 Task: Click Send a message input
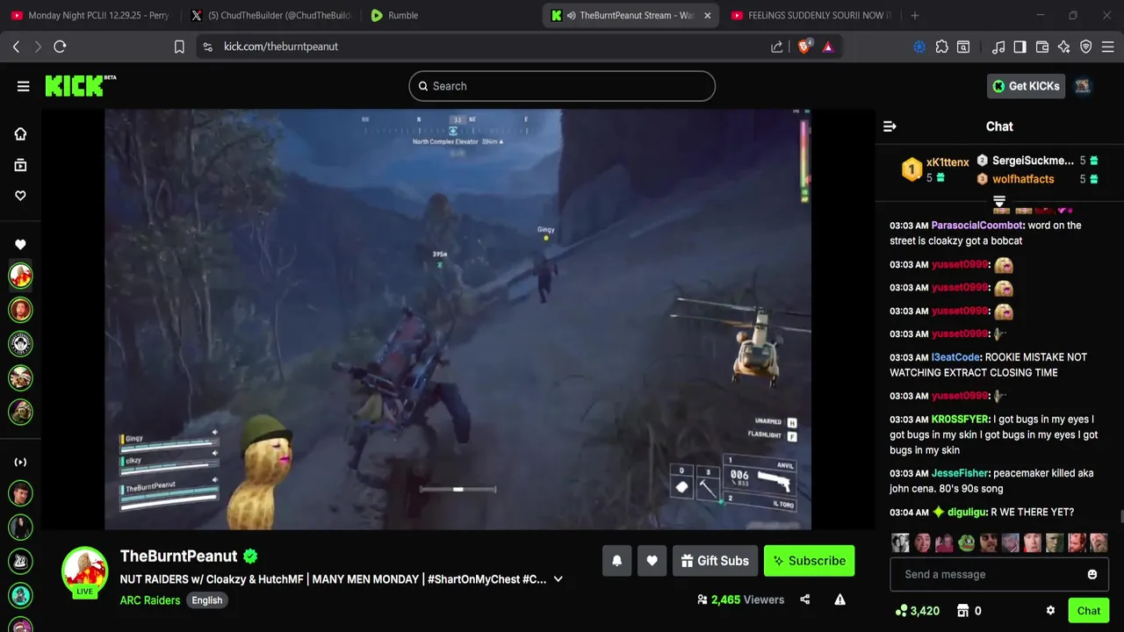point(991,574)
